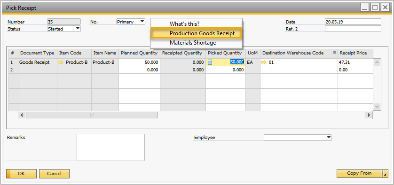394x185 pixels.
Task: Click the UoM column header
Action: point(253,53)
